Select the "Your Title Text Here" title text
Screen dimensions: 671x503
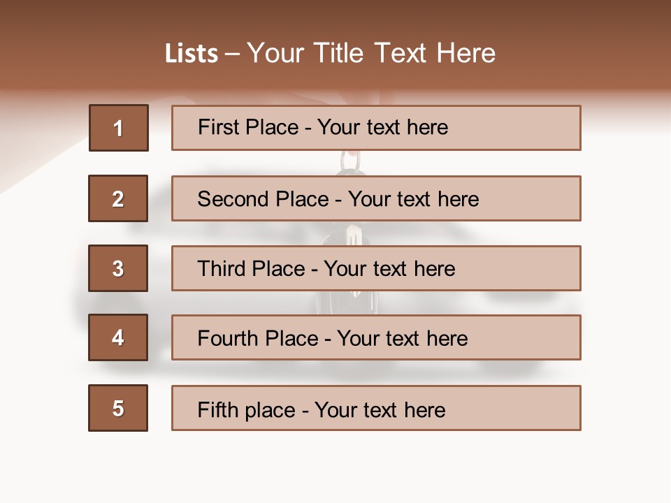tap(371, 53)
